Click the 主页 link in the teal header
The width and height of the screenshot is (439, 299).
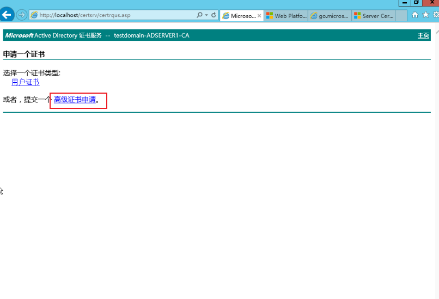(423, 35)
